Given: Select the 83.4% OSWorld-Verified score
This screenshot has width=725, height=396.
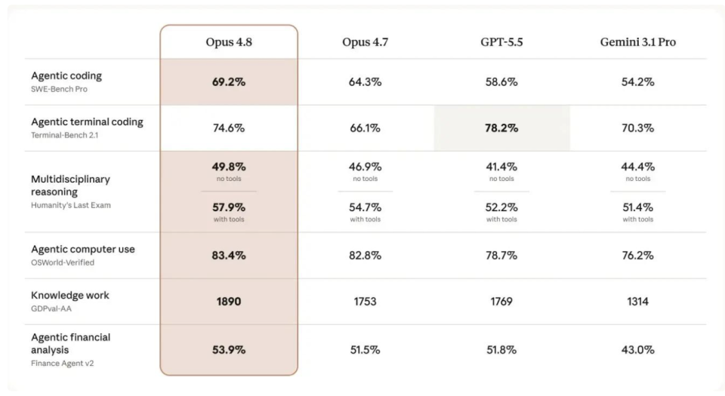Looking at the screenshot, I should (x=229, y=256).
